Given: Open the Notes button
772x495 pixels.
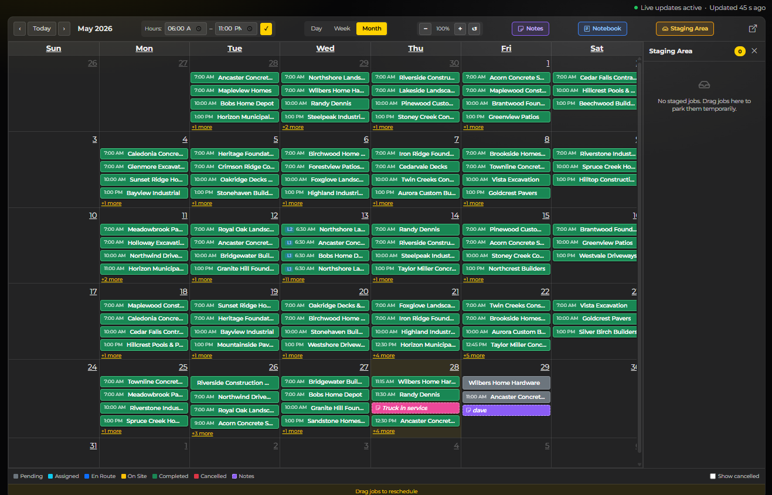Looking at the screenshot, I should [x=530, y=29].
